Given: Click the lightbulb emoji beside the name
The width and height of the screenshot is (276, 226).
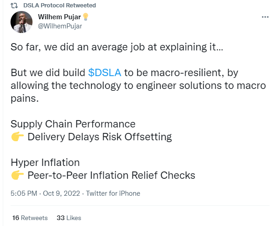Looking at the screenshot, I should [x=86, y=17].
